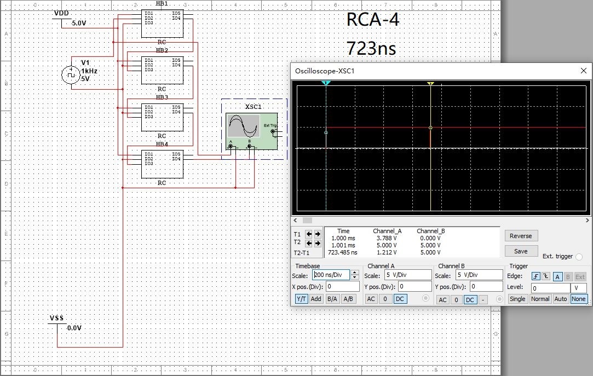
Task: Move cursor T2 left with arrow
Action: tap(309, 243)
